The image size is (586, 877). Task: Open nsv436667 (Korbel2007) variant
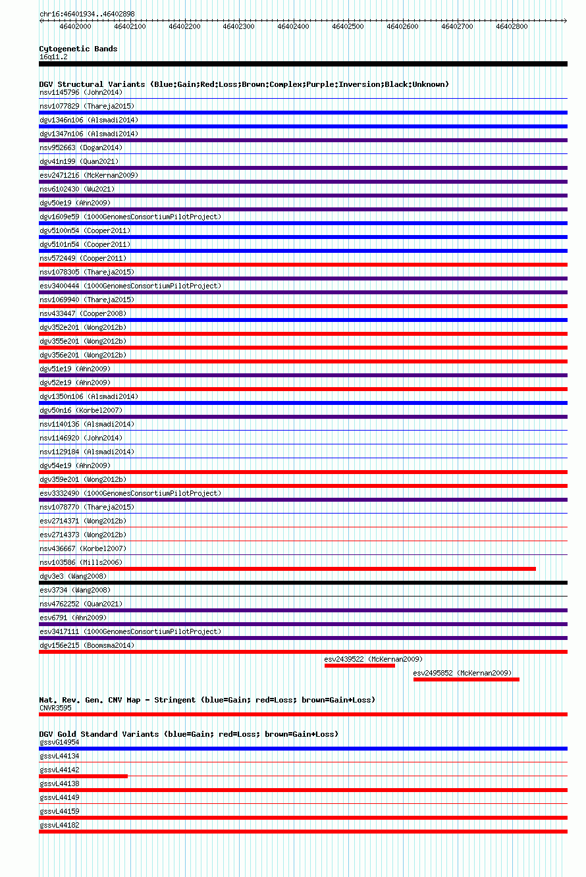[x=83, y=548]
